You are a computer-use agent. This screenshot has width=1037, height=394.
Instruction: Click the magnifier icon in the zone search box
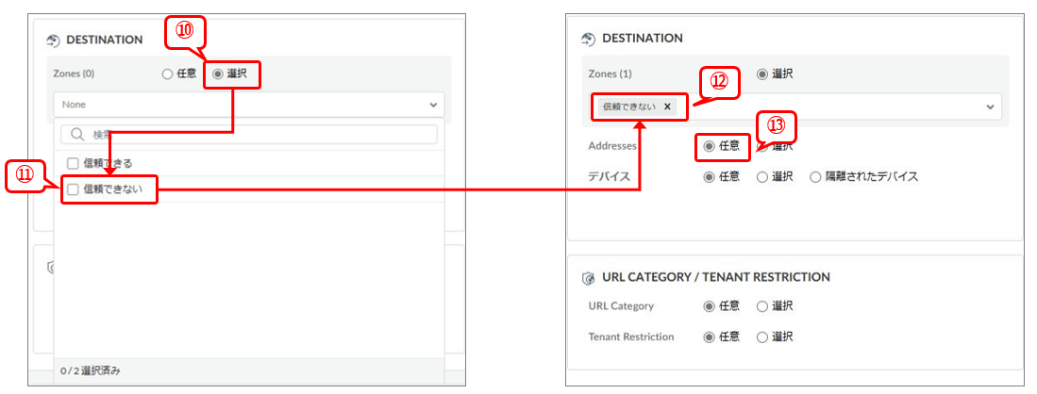(x=78, y=135)
